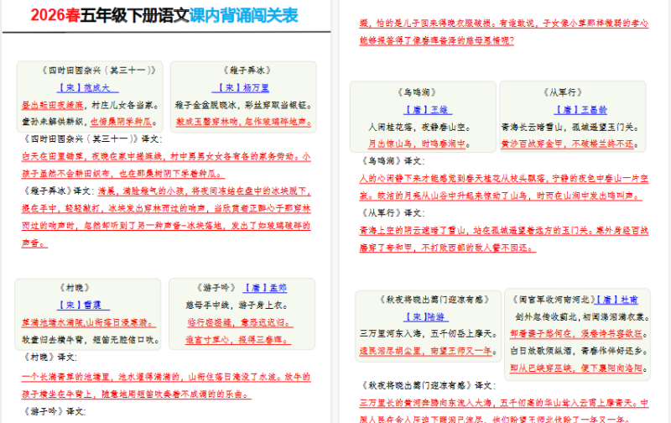This screenshot has width=671, height=423.
Task: Select the underlined line 敲成玉磬穿林响
Action: click(x=207, y=122)
